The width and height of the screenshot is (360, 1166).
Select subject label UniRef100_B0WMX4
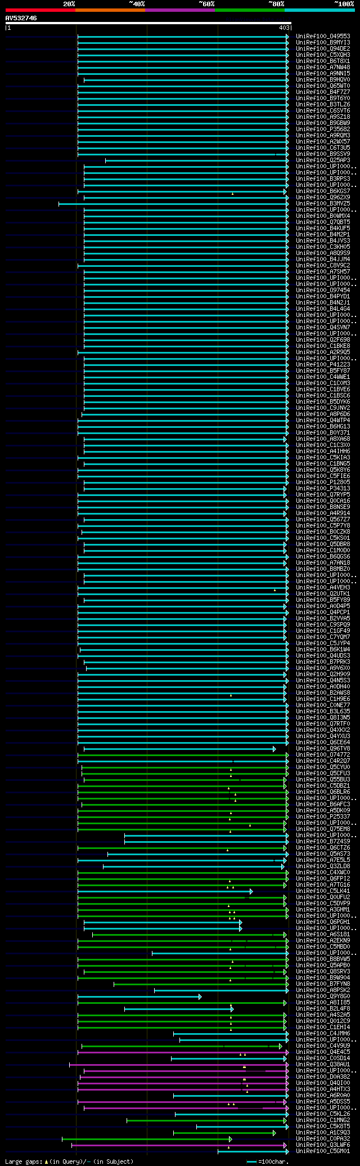click(x=323, y=216)
